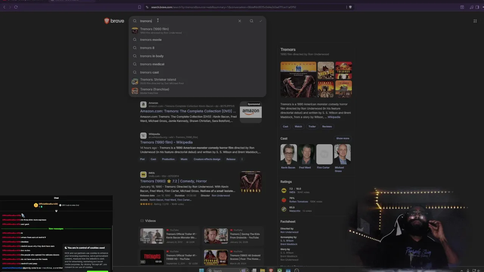The width and height of the screenshot is (484, 272).
Task: Click the 'Reviews' chip in the info panel
Action: tap(327, 127)
